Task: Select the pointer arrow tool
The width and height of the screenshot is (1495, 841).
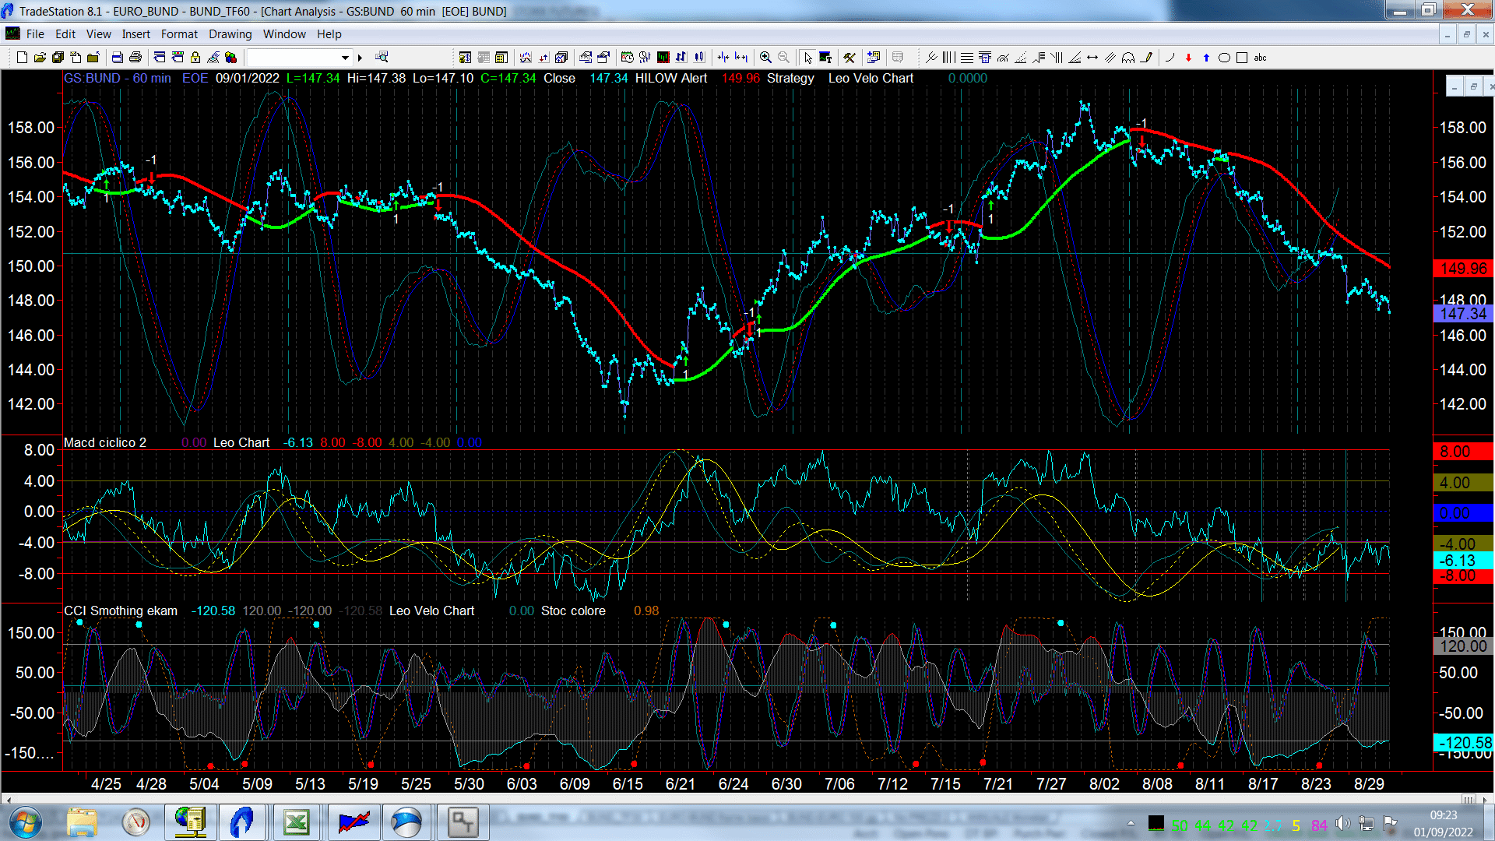Action: pyautogui.click(x=807, y=58)
